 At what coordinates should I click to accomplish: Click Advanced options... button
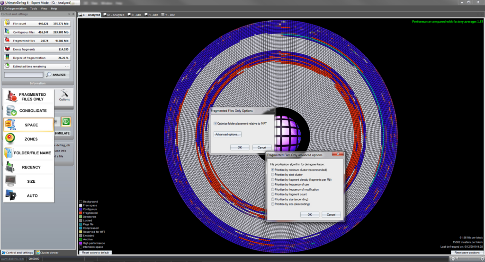[x=227, y=135]
